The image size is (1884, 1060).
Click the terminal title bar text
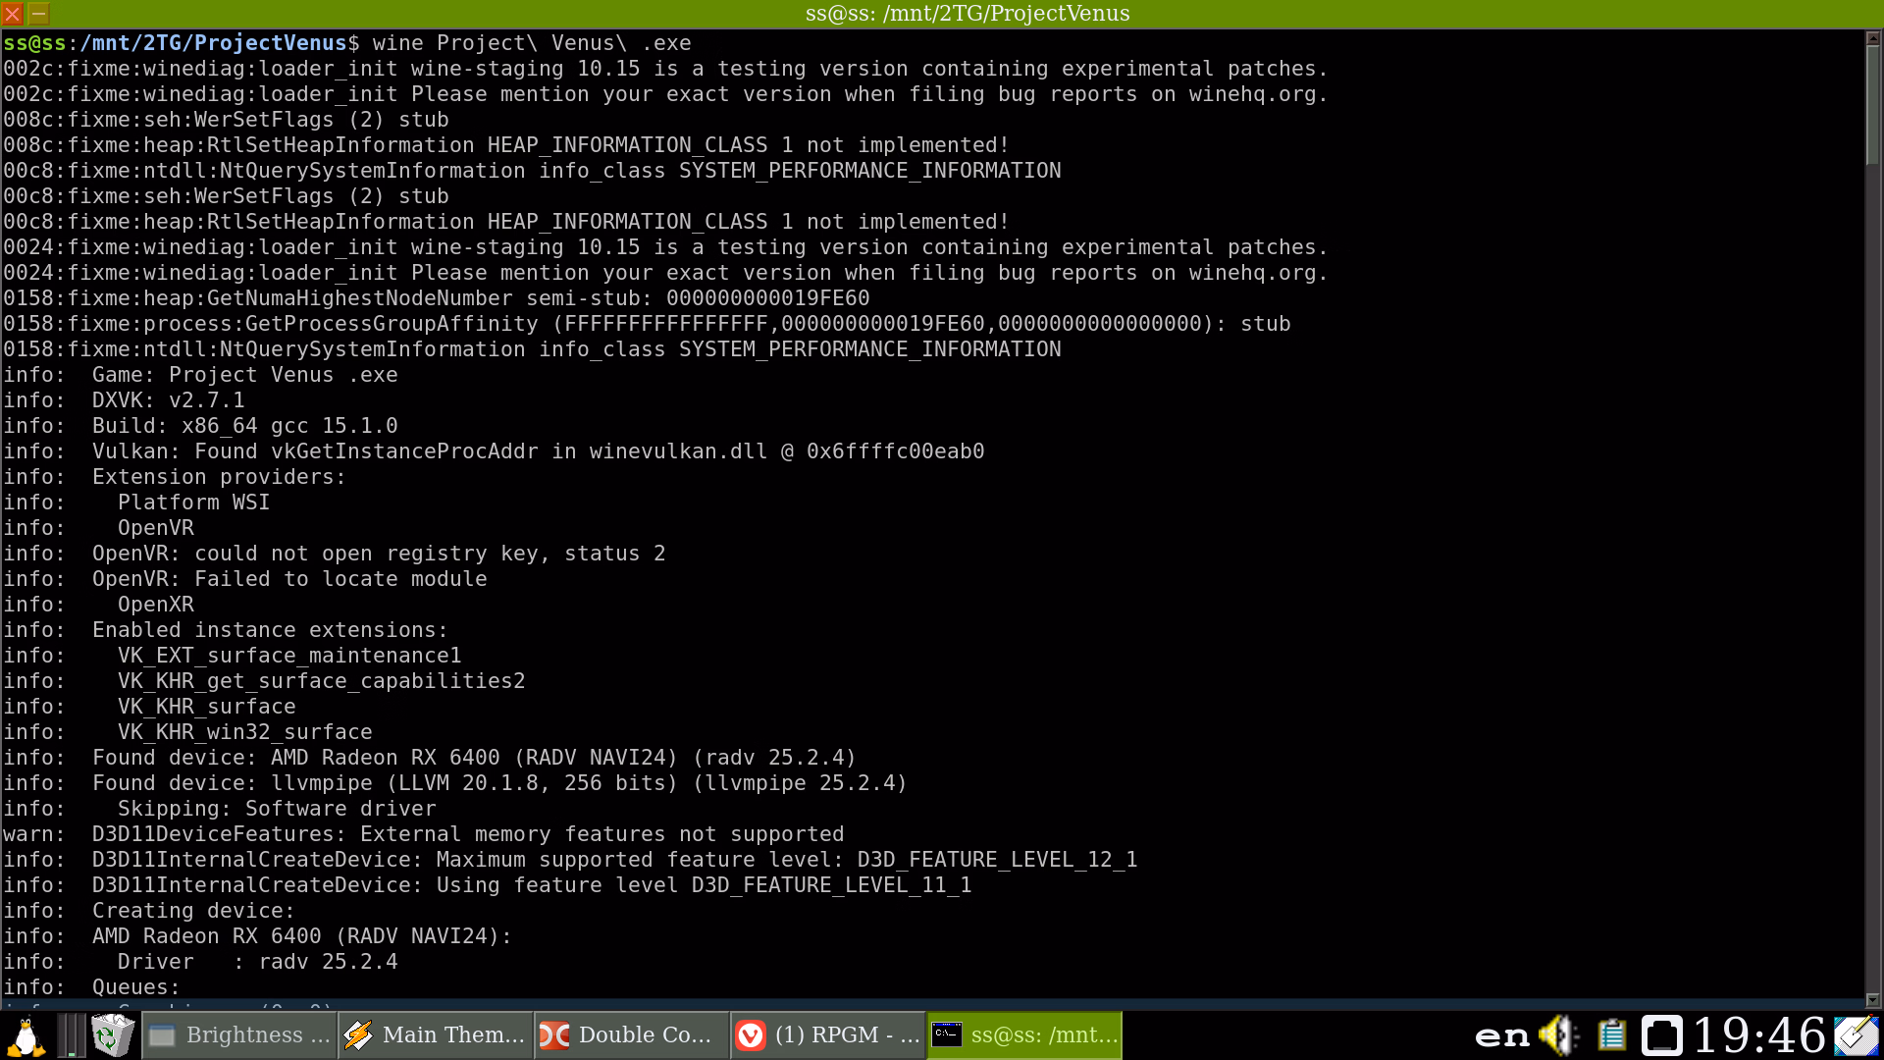[x=967, y=14]
